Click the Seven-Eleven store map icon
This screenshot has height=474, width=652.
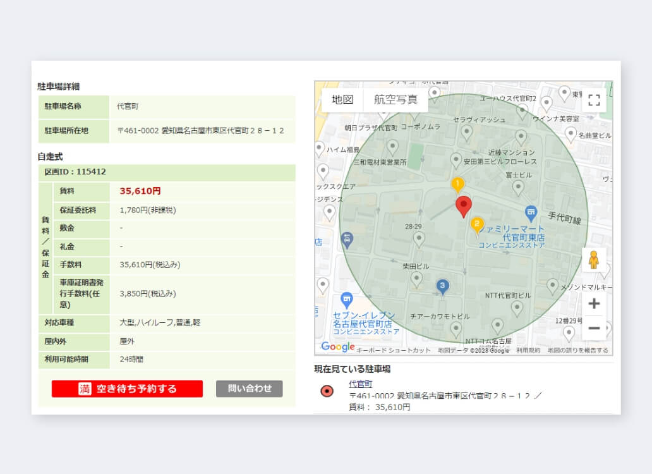tap(346, 300)
